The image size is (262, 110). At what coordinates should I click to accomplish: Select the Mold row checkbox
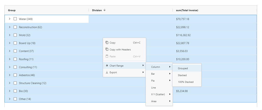[15, 35]
